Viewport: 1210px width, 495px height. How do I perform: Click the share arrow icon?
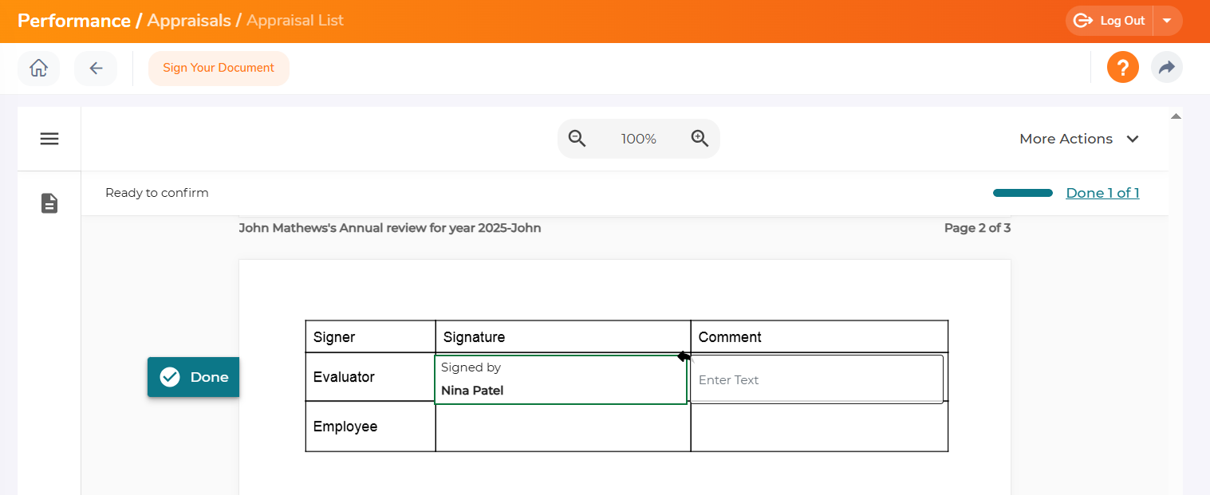1166,68
